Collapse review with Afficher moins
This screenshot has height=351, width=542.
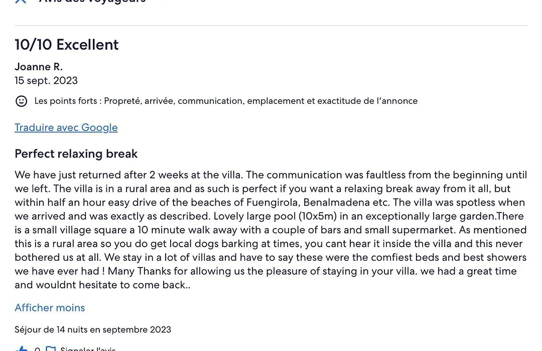pyautogui.click(x=50, y=307)
